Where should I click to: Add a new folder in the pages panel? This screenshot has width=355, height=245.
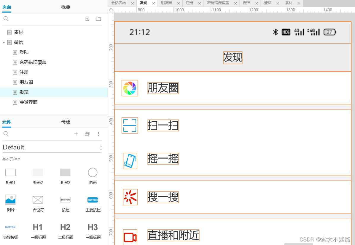98,19
